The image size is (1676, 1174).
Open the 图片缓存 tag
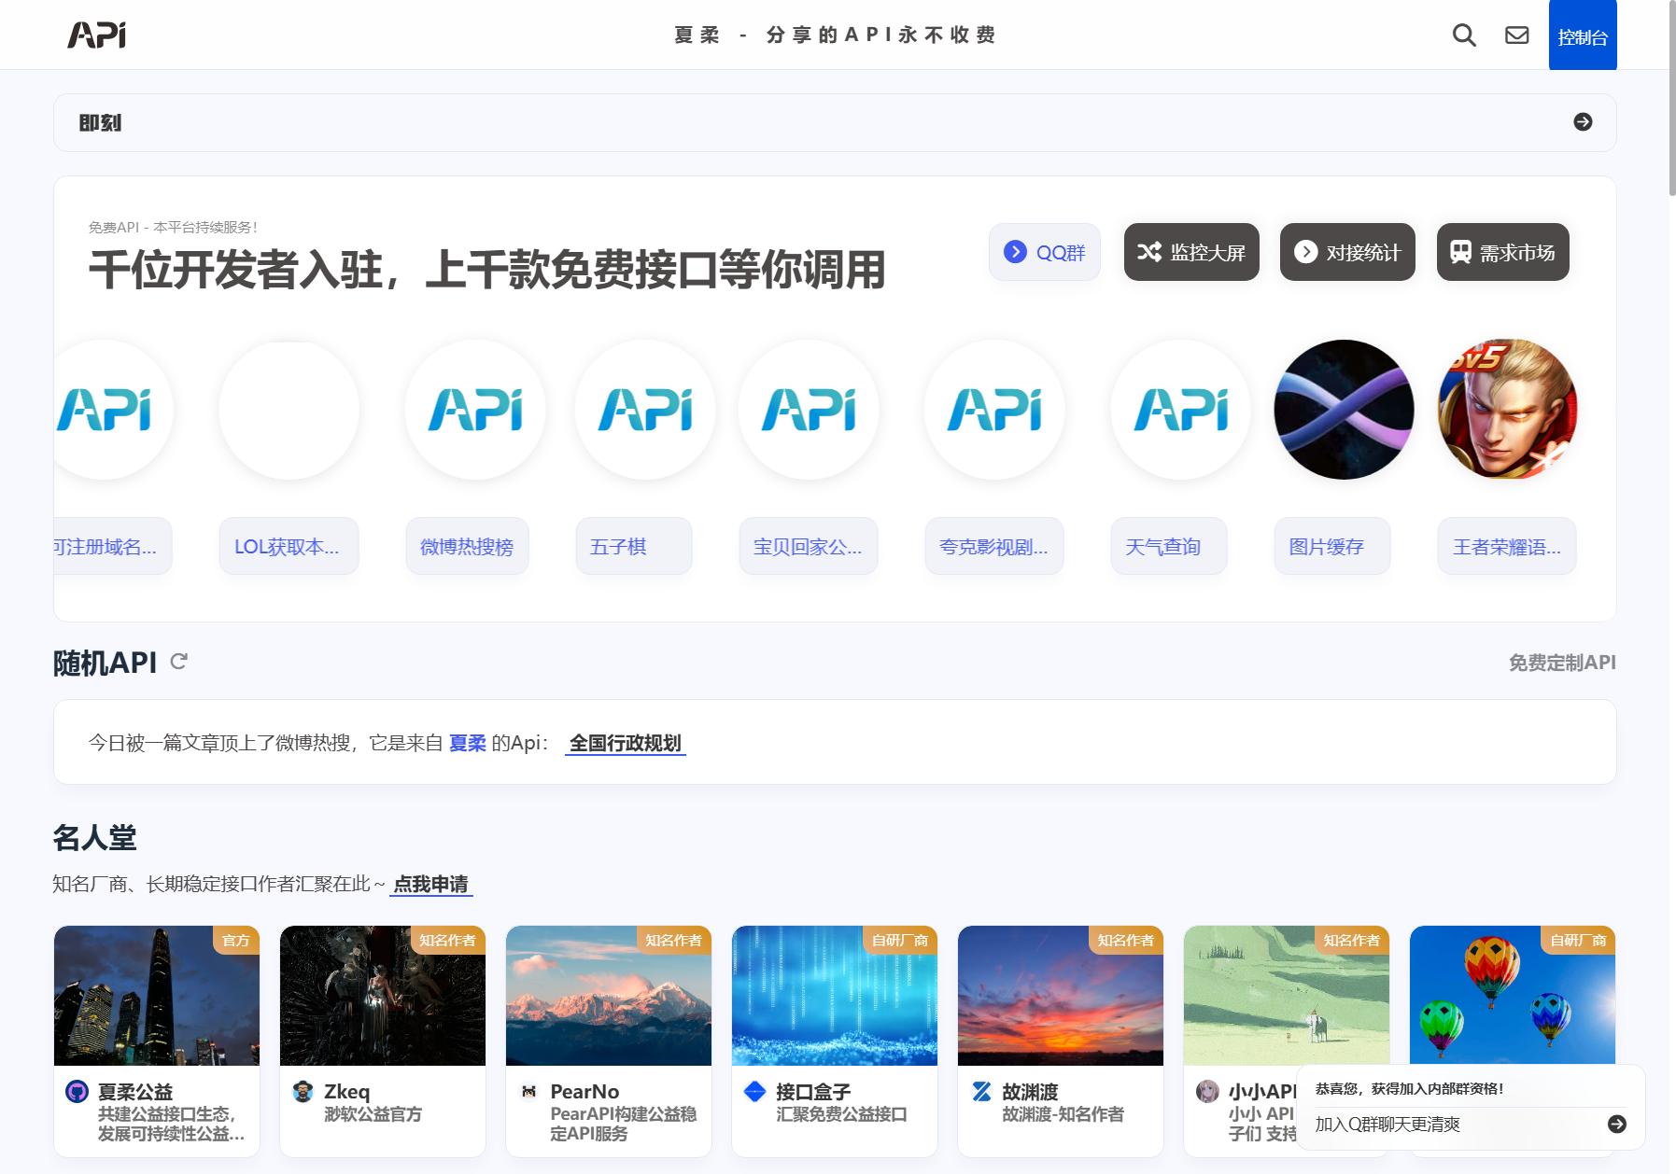pos(1332,546)
